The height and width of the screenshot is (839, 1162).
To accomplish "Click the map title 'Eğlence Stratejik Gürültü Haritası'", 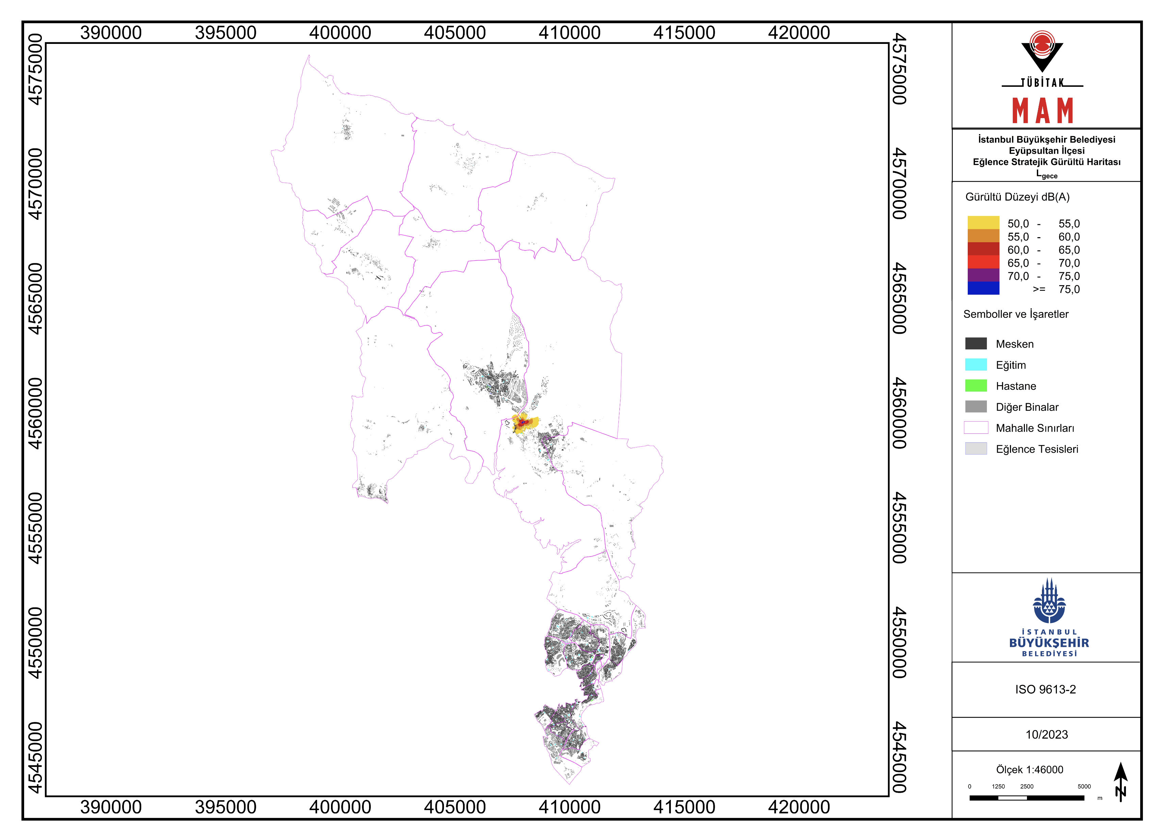I will tap(1046, 162).
